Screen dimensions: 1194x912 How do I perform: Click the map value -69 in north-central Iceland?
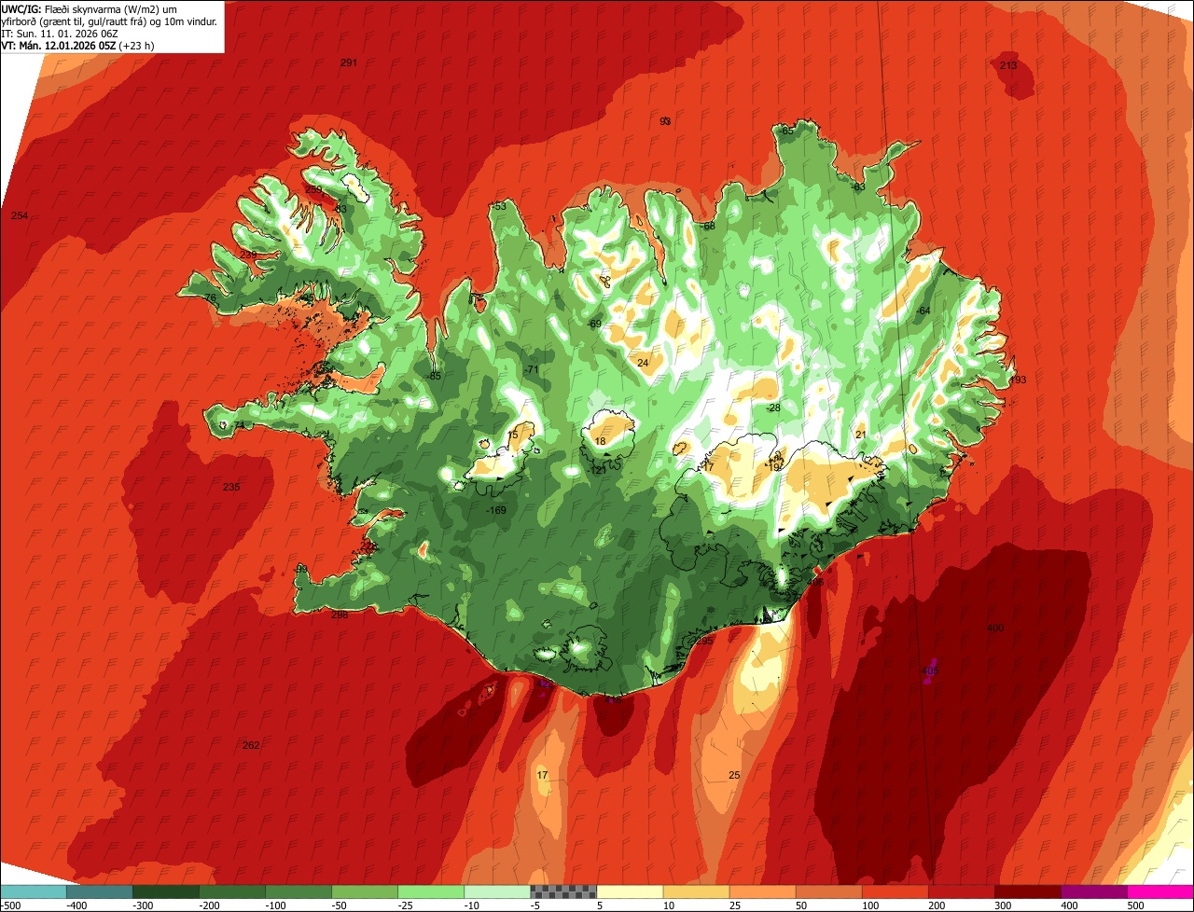point(594,324)
